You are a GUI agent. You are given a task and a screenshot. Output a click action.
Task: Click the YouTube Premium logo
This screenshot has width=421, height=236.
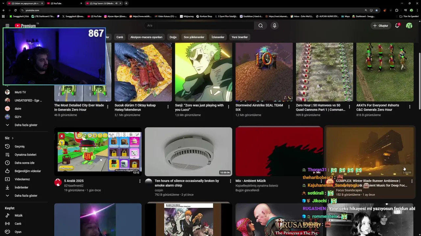[x=25, y=26]
